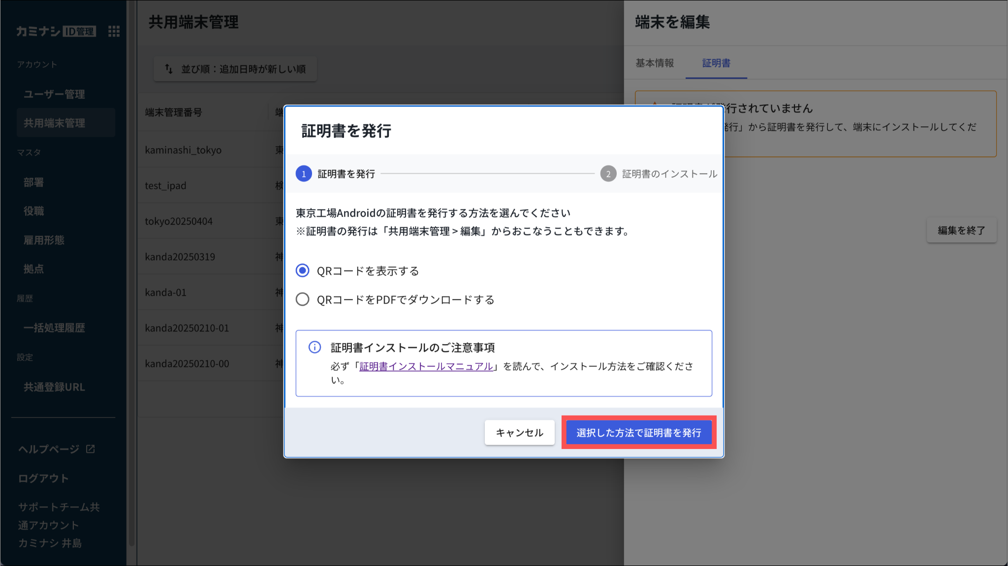Open 一括処理履歴 in sidebar
The height and width of the screenshot is (566, 1008).
coord(54,328)
